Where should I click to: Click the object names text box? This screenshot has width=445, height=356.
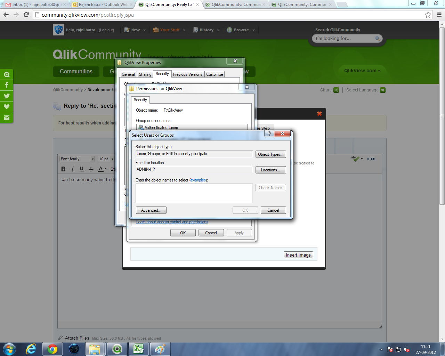click(x=194, y=193)
